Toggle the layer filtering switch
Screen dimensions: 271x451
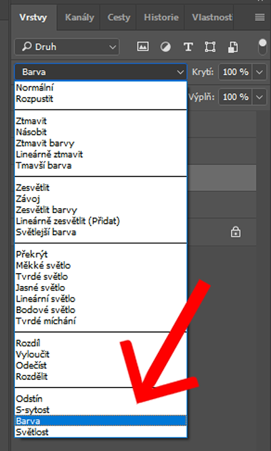[x=262, y=47]
